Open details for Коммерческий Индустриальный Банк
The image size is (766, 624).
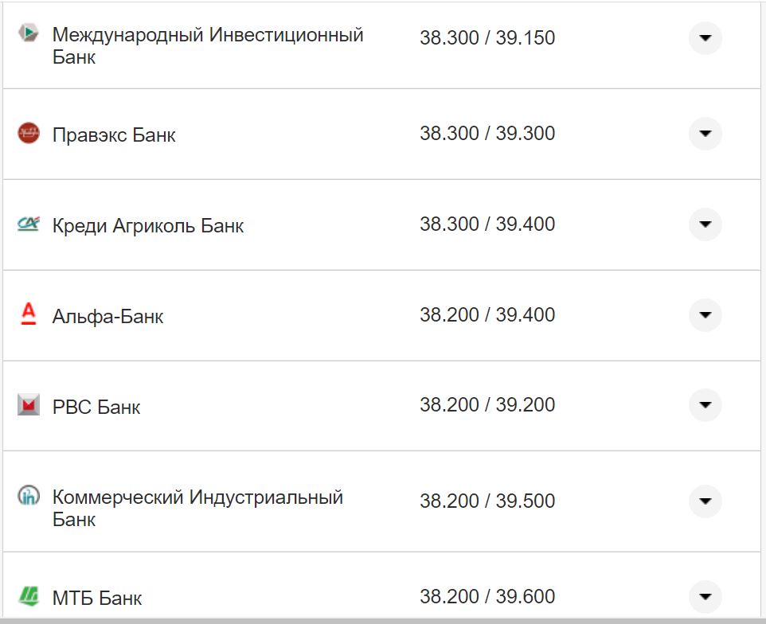pos(705,501)
